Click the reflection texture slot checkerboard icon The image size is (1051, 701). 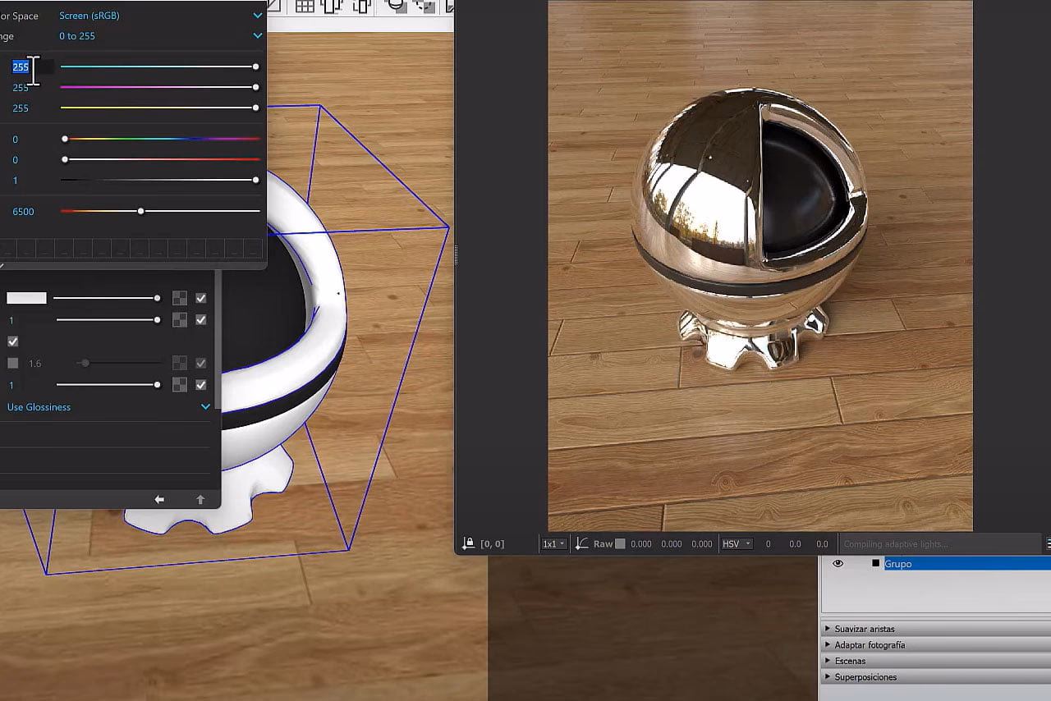pyautogui.click(x=180, y=319)
